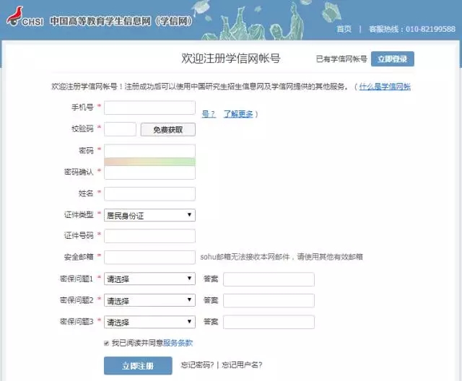This screenshot has width=462, height=381.
Task: Click the 姓名 name field
Action: (150, 193)
